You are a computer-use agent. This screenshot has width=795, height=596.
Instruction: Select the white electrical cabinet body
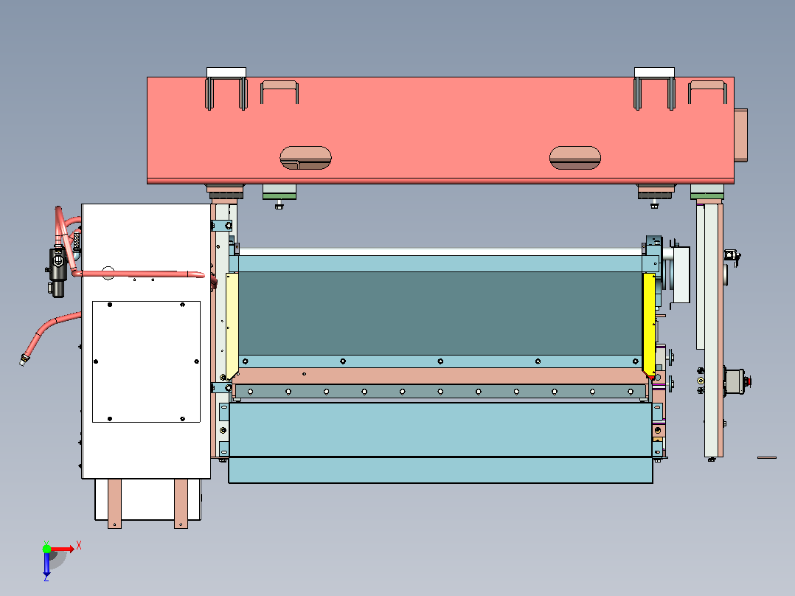pos(146,341)
